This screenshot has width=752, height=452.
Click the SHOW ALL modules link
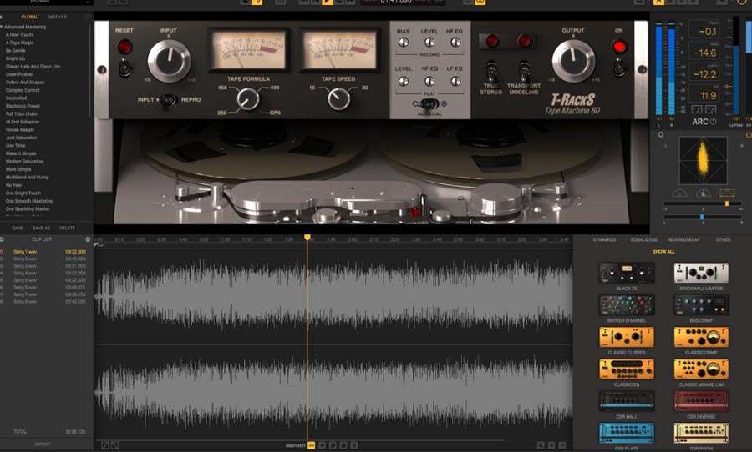pos(663,251)
